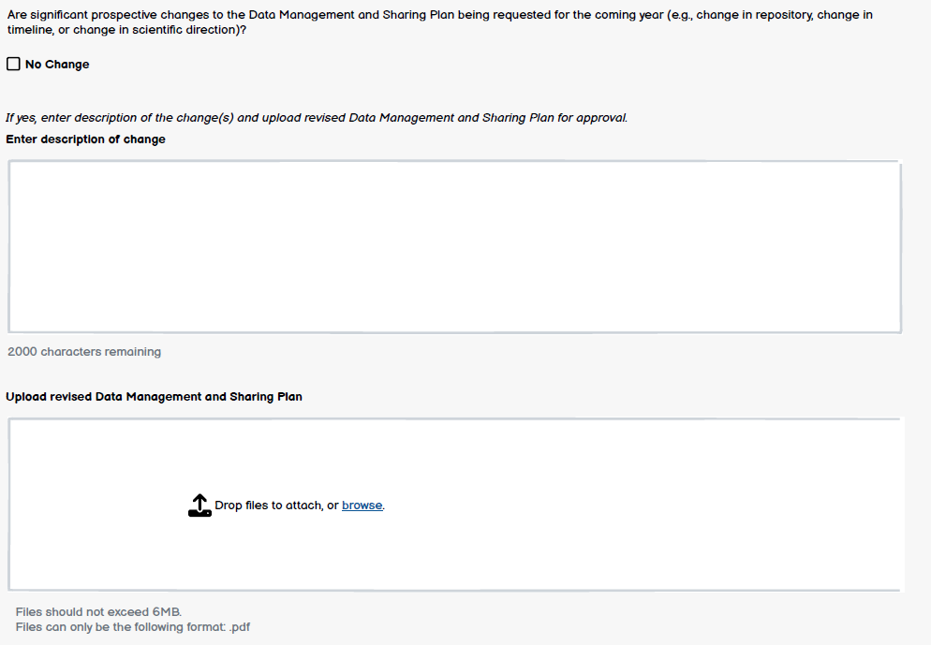Click 'Files should not exceed 6MB' hint
The width and height of the screenshot is (931, 645).
tap(92, 611)
